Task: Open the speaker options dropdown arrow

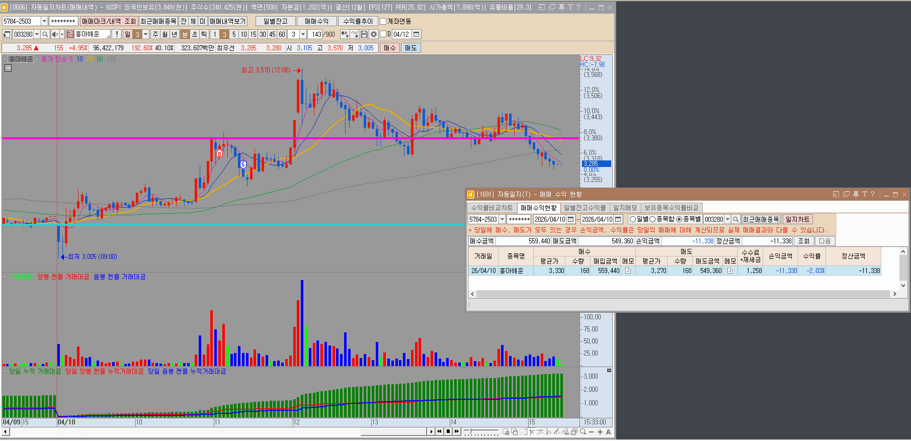Action: pyautogui.click(x=62, y=34)
